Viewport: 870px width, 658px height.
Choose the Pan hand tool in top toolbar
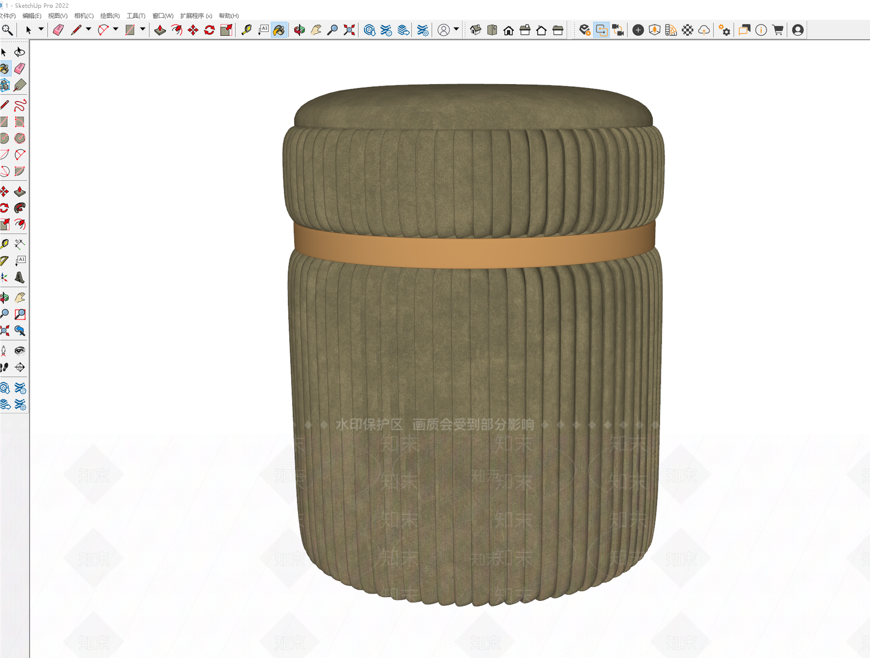coord(316,30)
